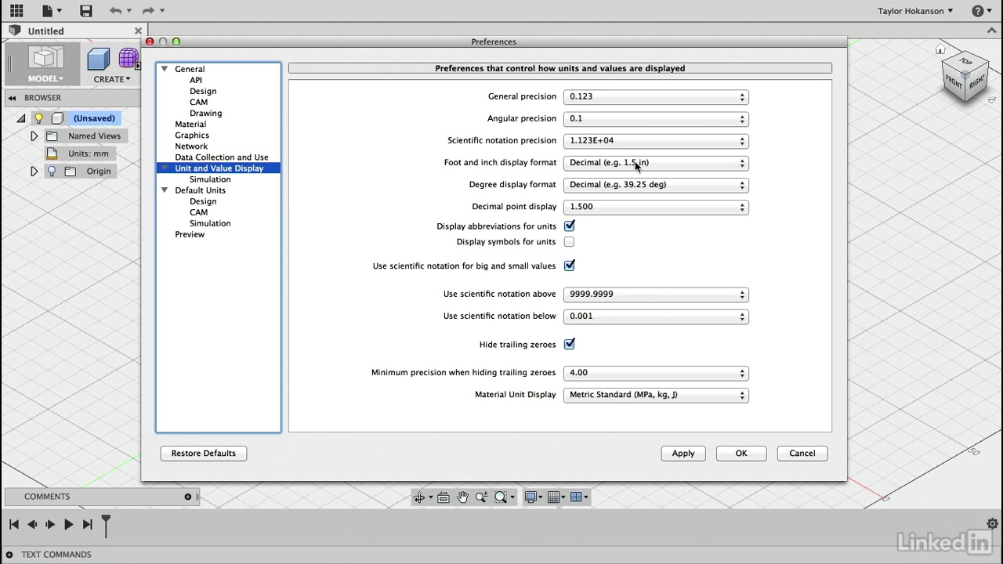Image resolution: width=1003 pixels, height=564 pixels.
Task: Open the data panel grid icon
Action: [16, 11]
